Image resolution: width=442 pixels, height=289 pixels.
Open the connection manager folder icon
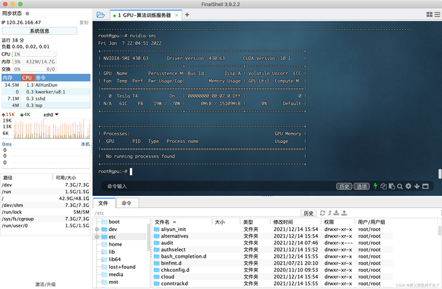101,15
